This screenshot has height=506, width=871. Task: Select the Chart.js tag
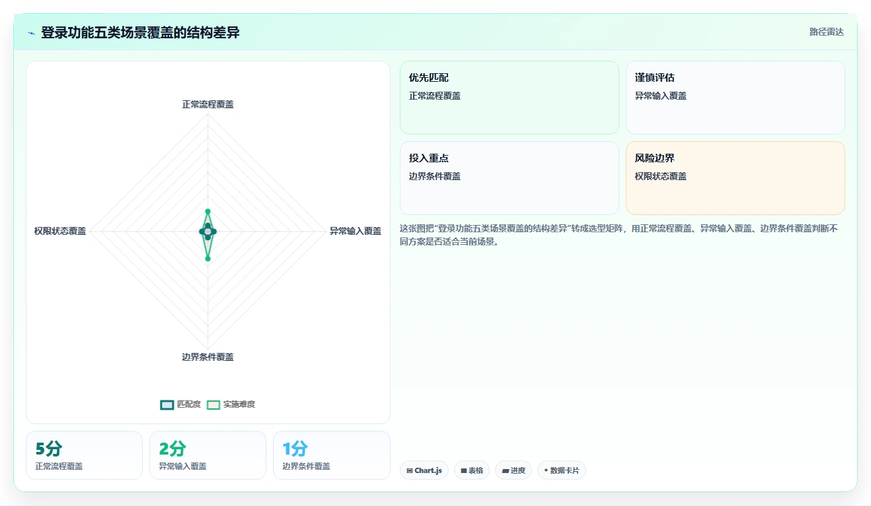pyautogui.click(x=424, y=470)
